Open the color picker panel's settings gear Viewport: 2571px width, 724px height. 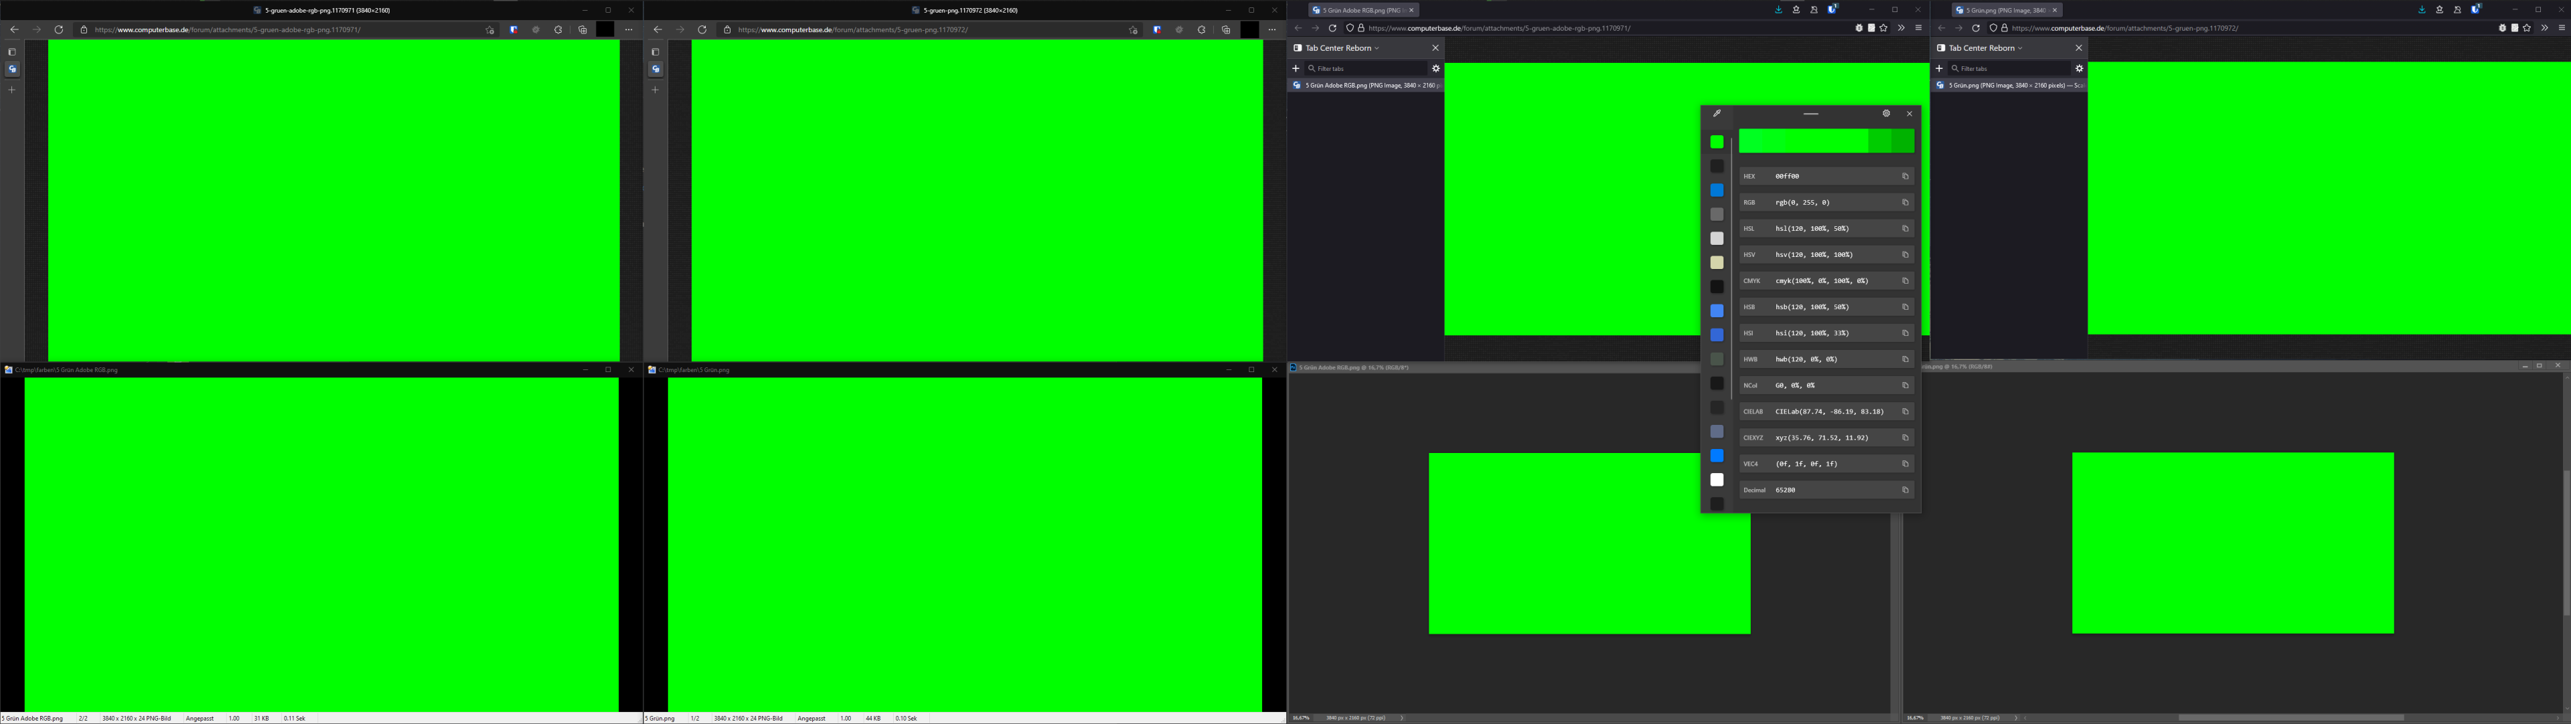coord(1885,112)
